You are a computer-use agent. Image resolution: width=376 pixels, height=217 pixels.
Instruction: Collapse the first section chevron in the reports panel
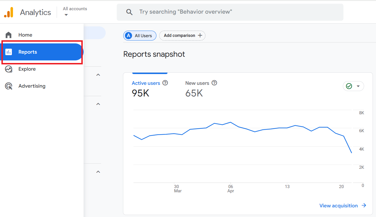click(x=98, y=75)
